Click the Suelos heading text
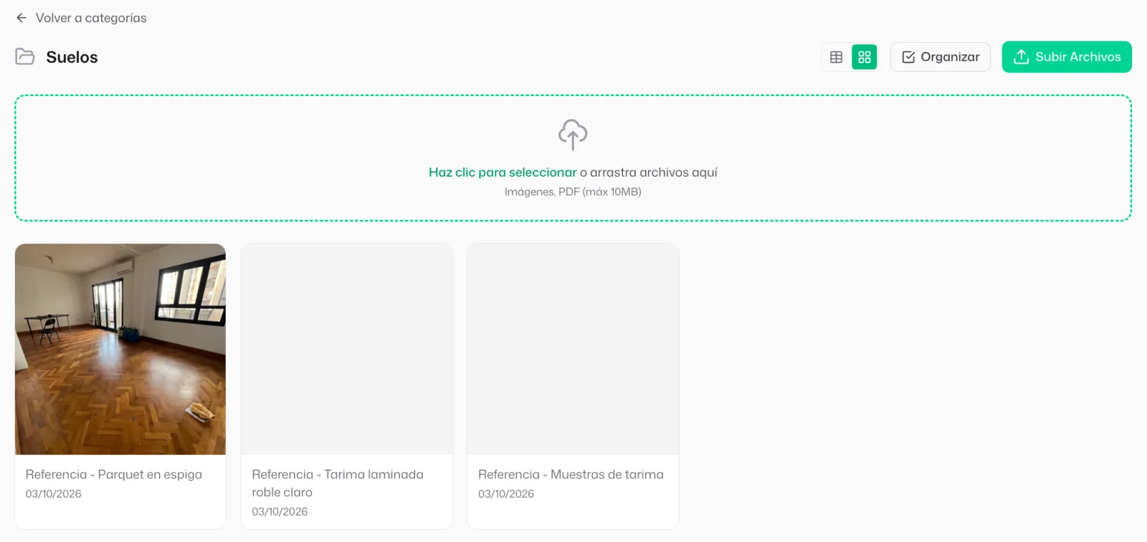 pyautogui.click(x=72, y=57)
